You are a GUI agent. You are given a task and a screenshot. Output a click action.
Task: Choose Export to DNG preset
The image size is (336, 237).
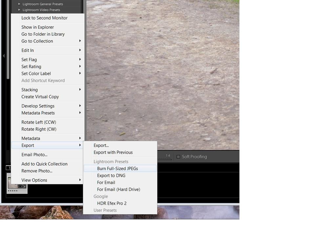(111, 176)
